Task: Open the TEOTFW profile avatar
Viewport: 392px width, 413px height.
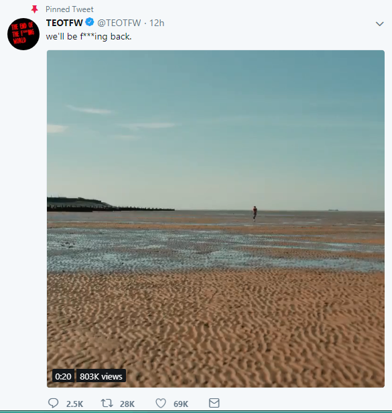Action: point(23,34)
